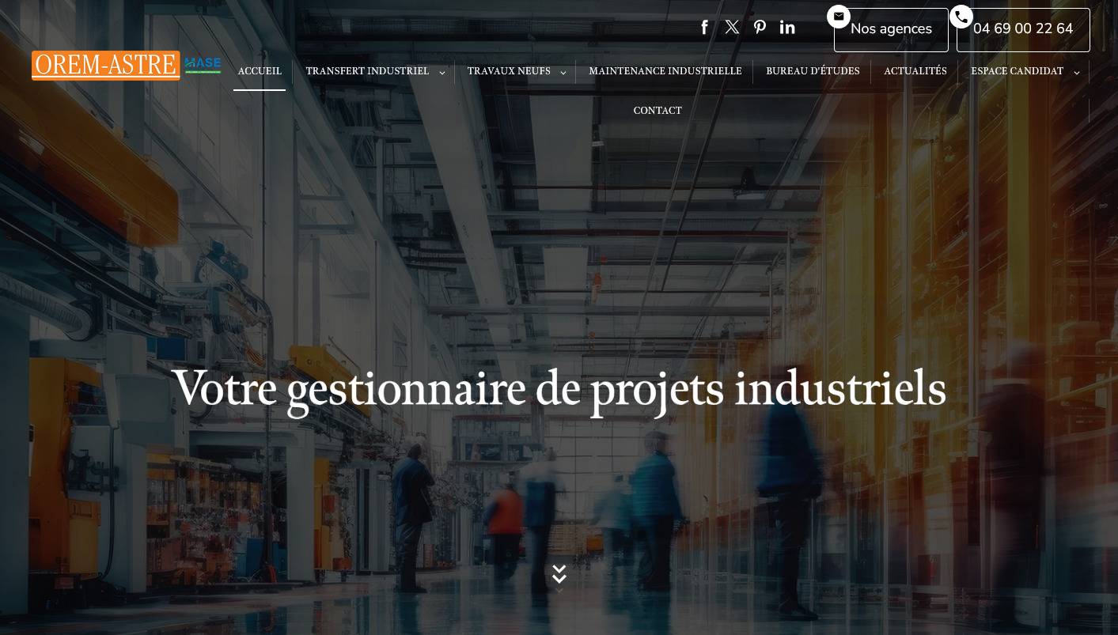Open the Actualités page

click(915, 71)
